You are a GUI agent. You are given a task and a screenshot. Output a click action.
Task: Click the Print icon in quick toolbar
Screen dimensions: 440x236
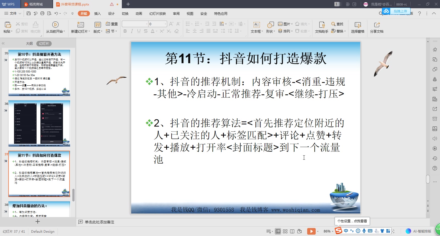coord(42,13)
